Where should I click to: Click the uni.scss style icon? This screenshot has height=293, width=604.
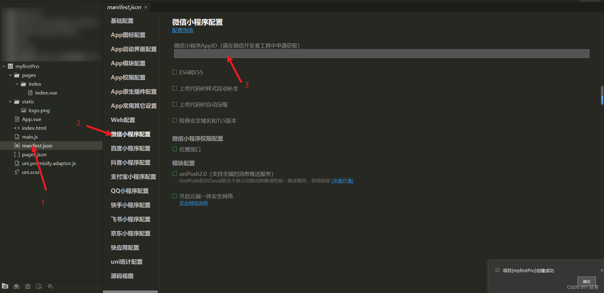(x=17, y=172)
